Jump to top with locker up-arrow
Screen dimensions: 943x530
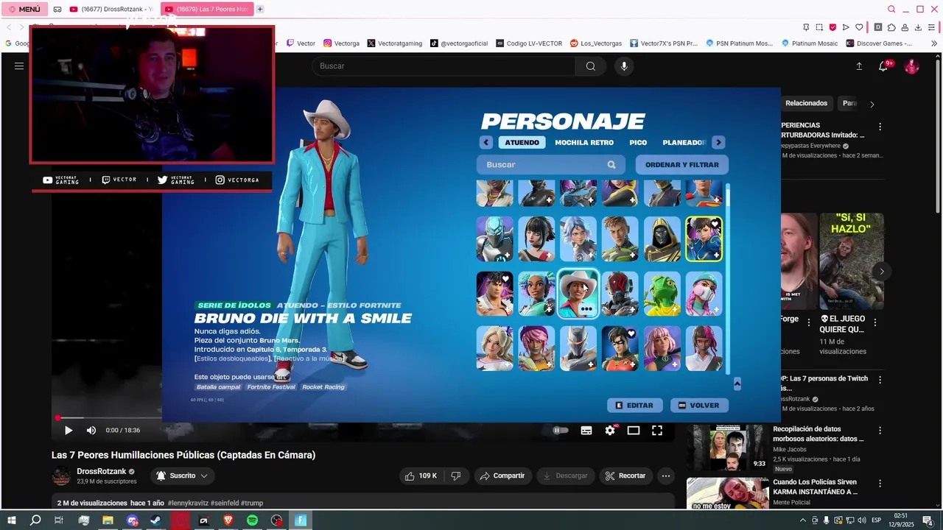(x=737, y=384)
